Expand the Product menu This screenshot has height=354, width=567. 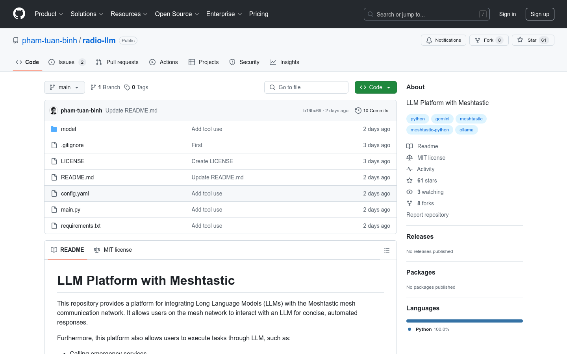pyautogui.click(x=49, y=14)
